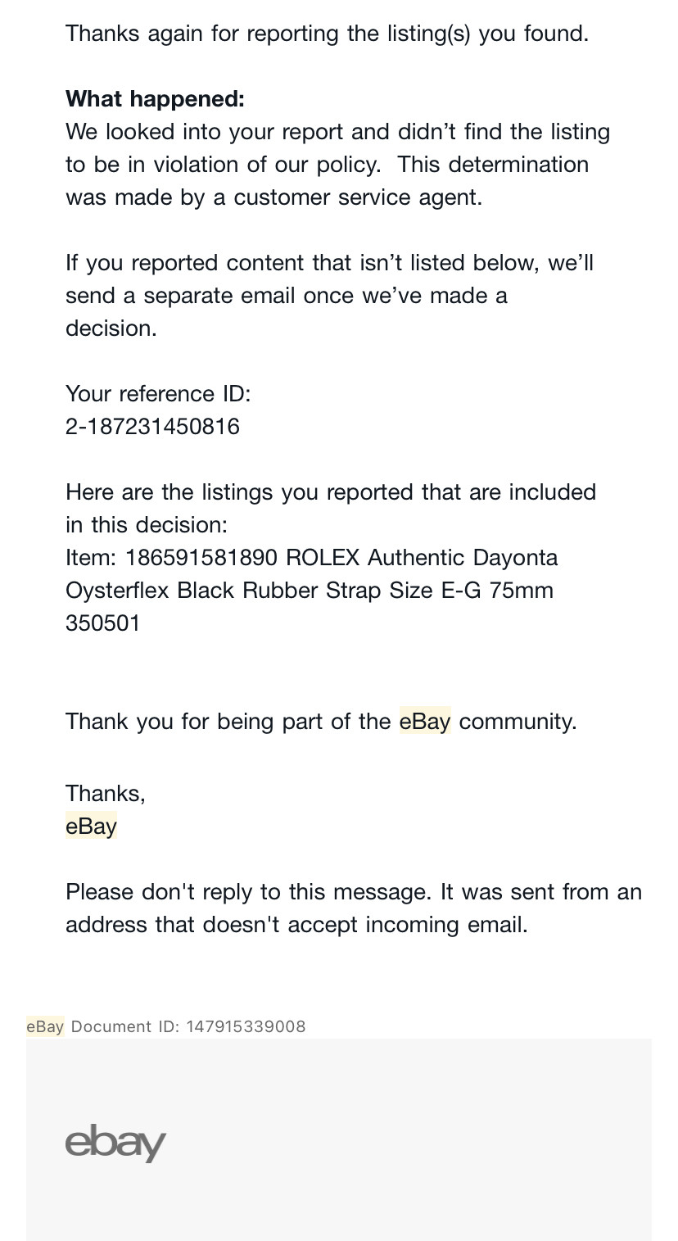This screenshot has width=678, height=1241.
Task: Click highlighted eBay word before 'community'
Action: coord(425,721)
